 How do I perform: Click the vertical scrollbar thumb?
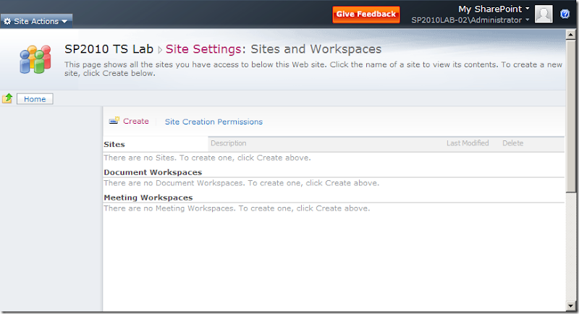(570, 116)
